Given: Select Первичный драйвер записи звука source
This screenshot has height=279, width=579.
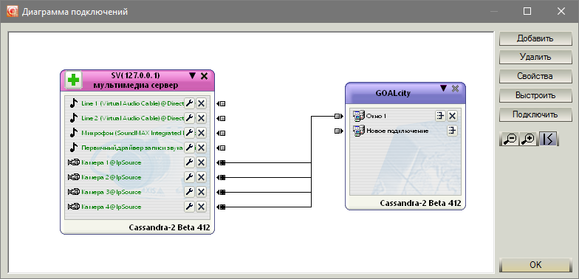Looking at the screenshot, I should 133,148.
